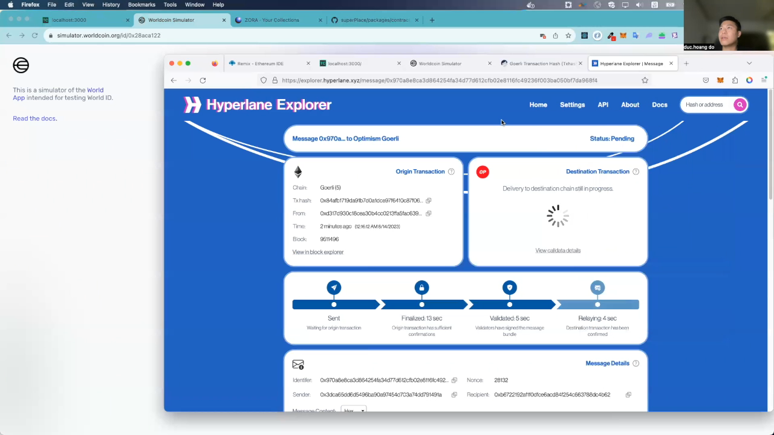Open the Hyperlane window's hamburger menu
Viewport: 774px width, 435px height.
[x=764, y=80]
